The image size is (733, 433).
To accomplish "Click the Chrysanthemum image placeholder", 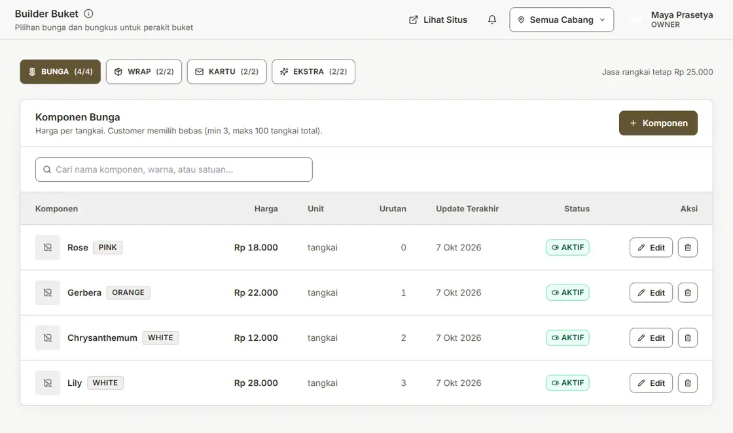I will (x=48, y=338).
